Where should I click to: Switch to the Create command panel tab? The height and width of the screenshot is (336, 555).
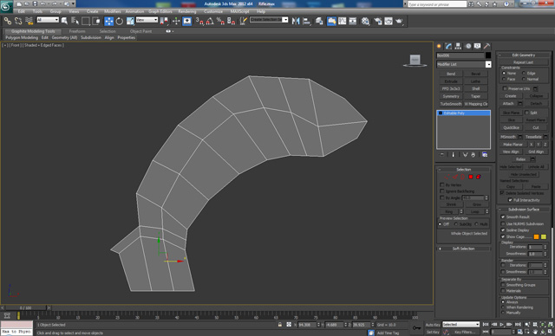[x=440, y=46]
